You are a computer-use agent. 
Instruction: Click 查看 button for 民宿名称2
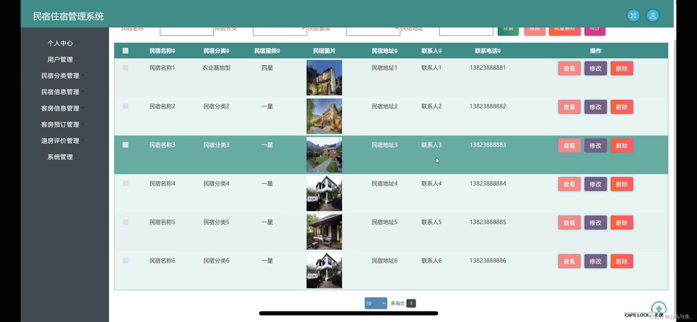point(569,107)
